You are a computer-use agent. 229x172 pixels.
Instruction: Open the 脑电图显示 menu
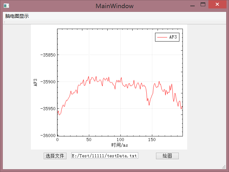(17, 16)
